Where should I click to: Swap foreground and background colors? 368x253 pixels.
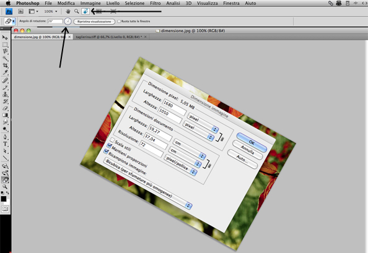[x=7, y=193]
